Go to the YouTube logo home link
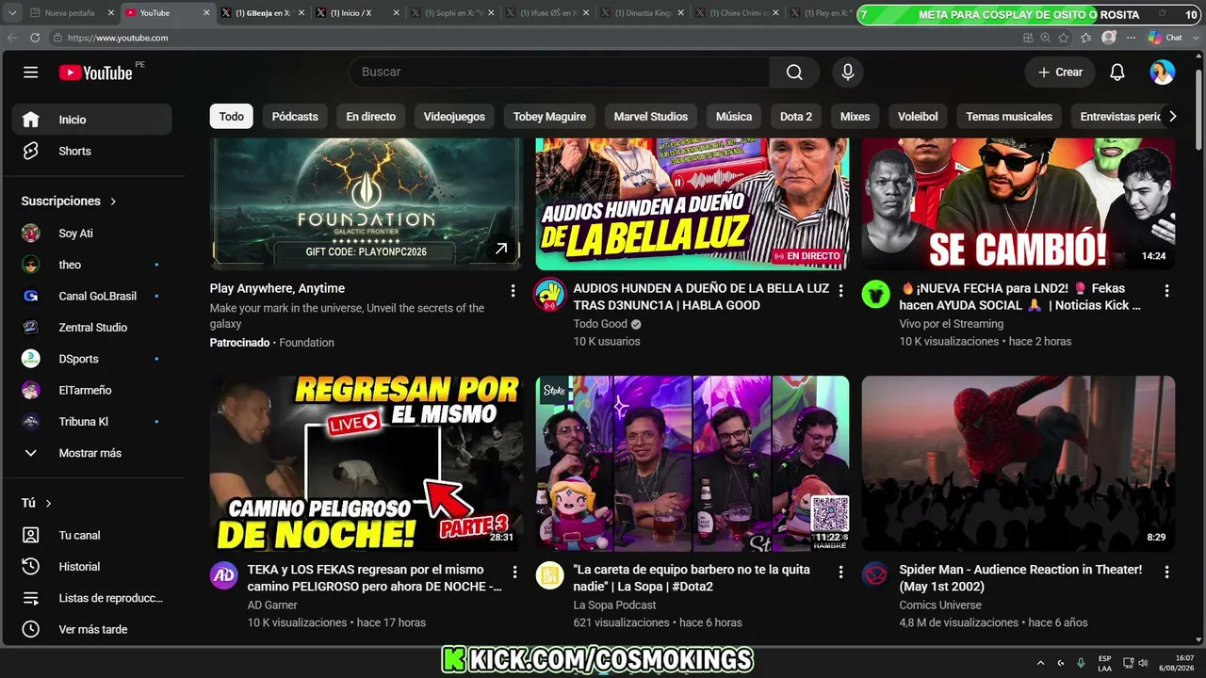The height and width of the screenshot is (678, 1206). coord(95,73)
